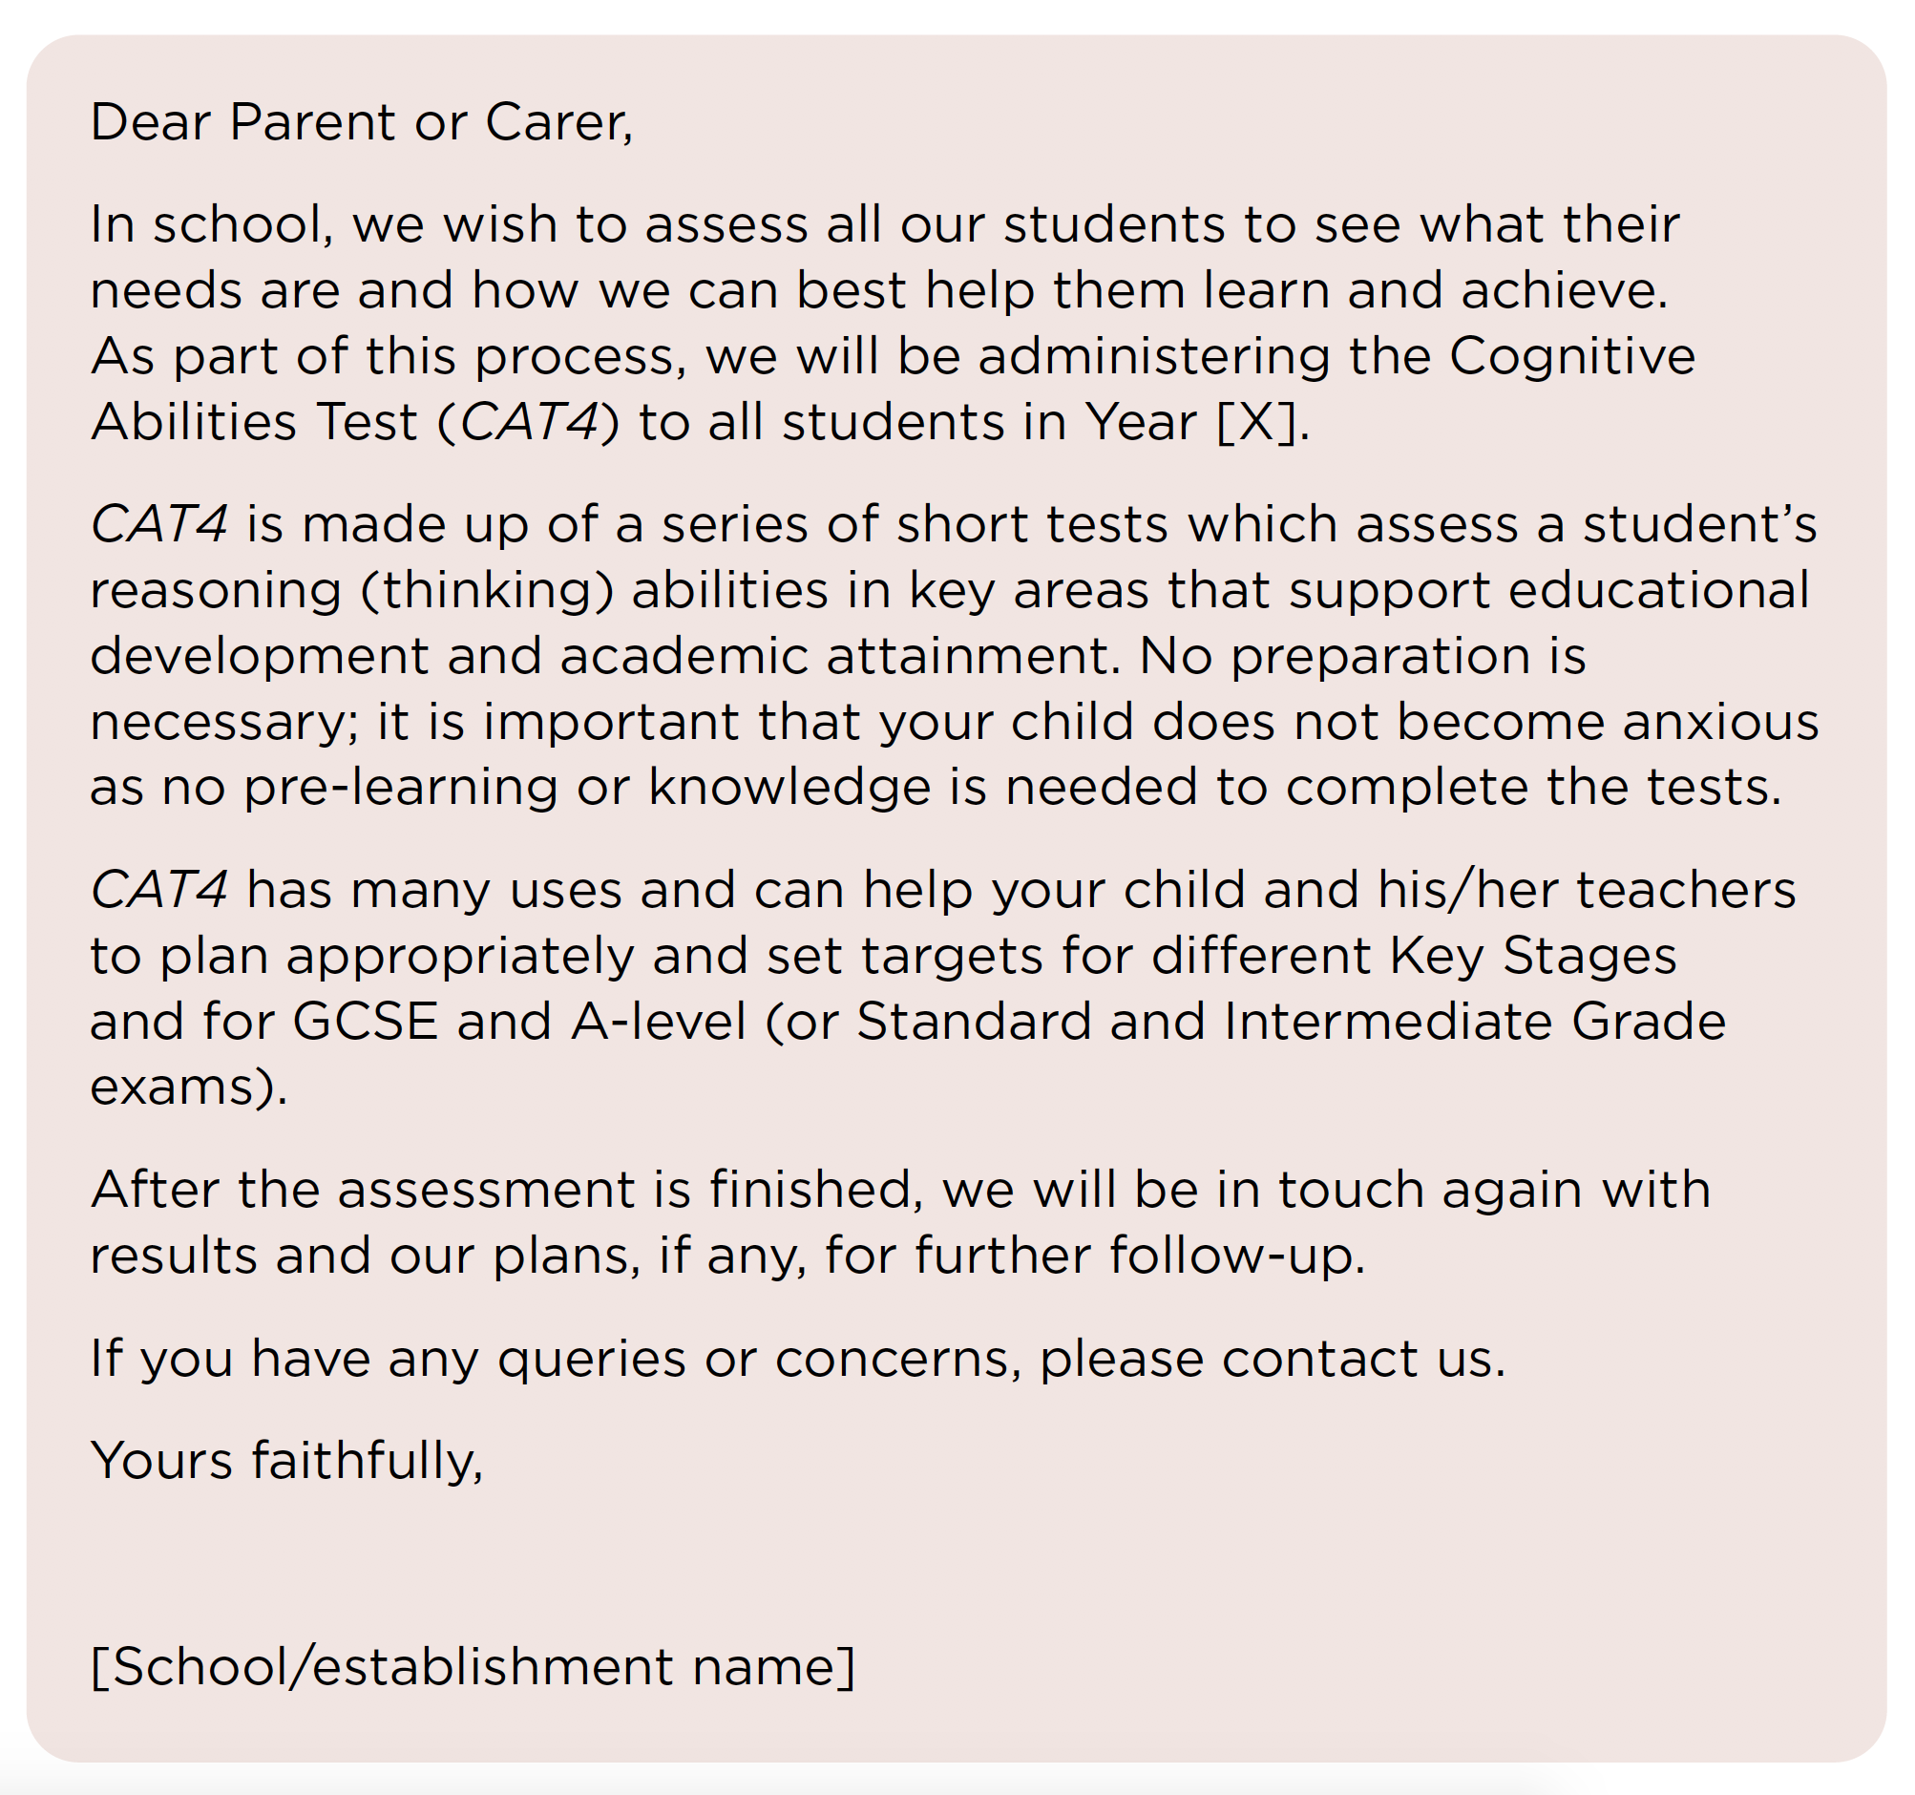The image size is (1915, 1795).
Task: Click the phrase "No preparation is"
Action: [1362, 657]
